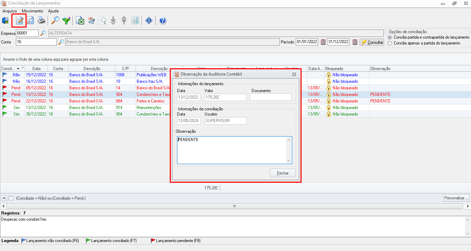Click the Período end date field

point(338,42)
